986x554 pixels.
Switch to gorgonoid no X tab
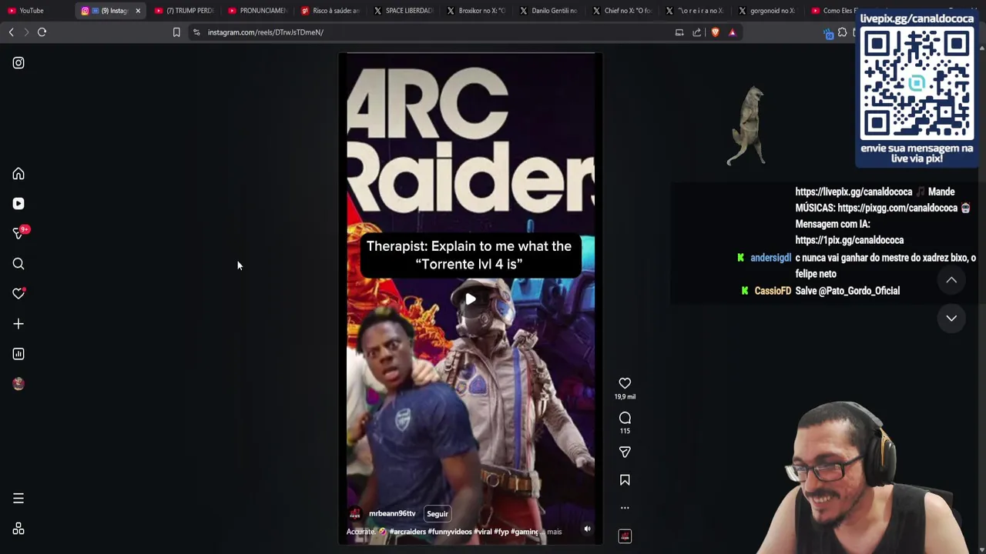[x=767, y=11]
